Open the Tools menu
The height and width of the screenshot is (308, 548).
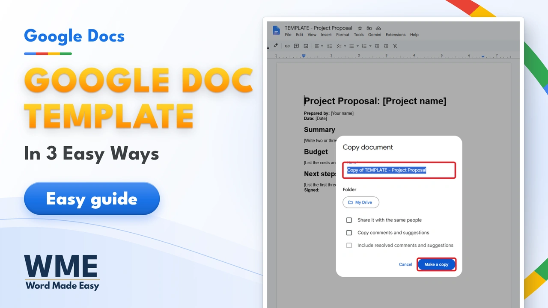359,35
